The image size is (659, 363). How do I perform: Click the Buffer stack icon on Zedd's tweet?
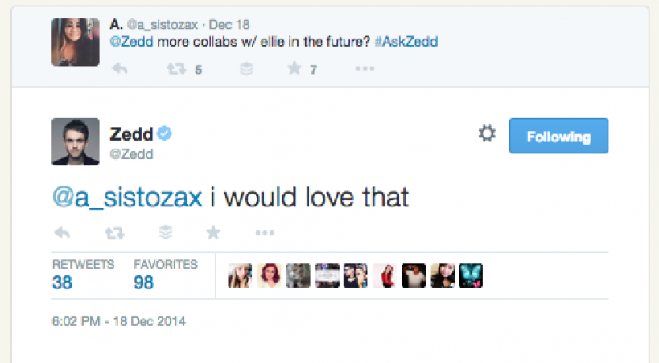click(166, 233)
